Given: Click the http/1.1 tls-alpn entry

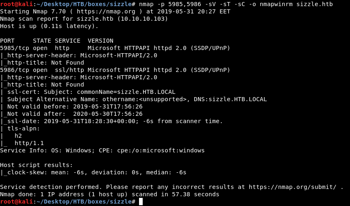Looking at the screenshot, I should [x=29, y=143].
